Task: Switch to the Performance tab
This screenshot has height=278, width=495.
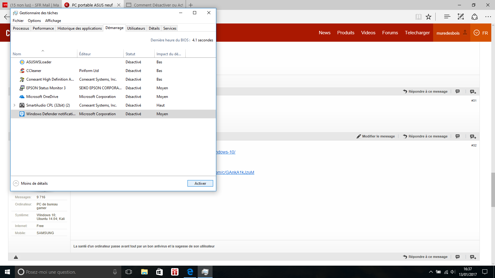Action: pos(43,28)
